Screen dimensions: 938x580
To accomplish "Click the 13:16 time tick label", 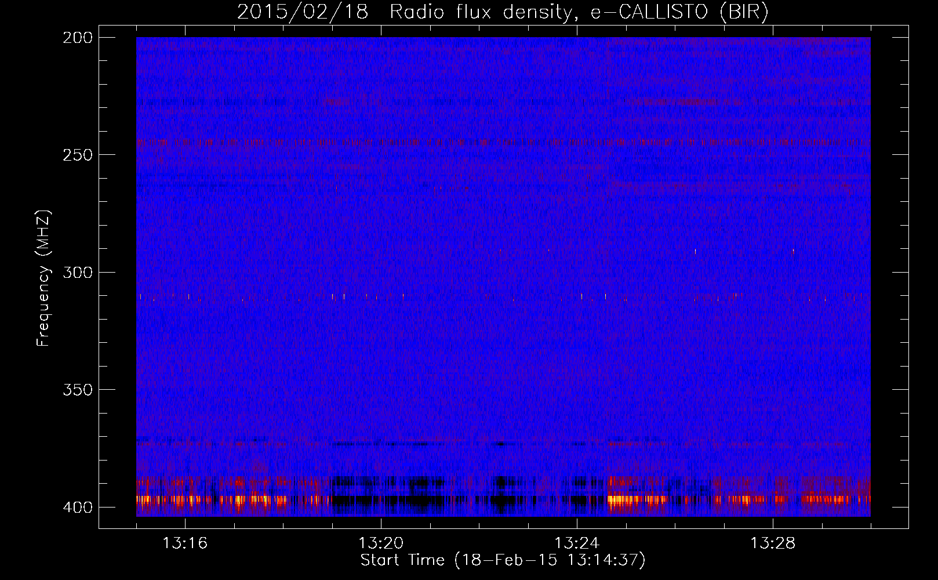I will (x=185, y=543).
